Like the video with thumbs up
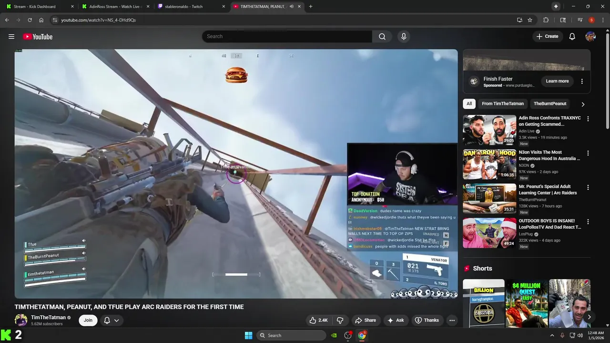Viewport: 610px width, 343px height. click(319, 320)
